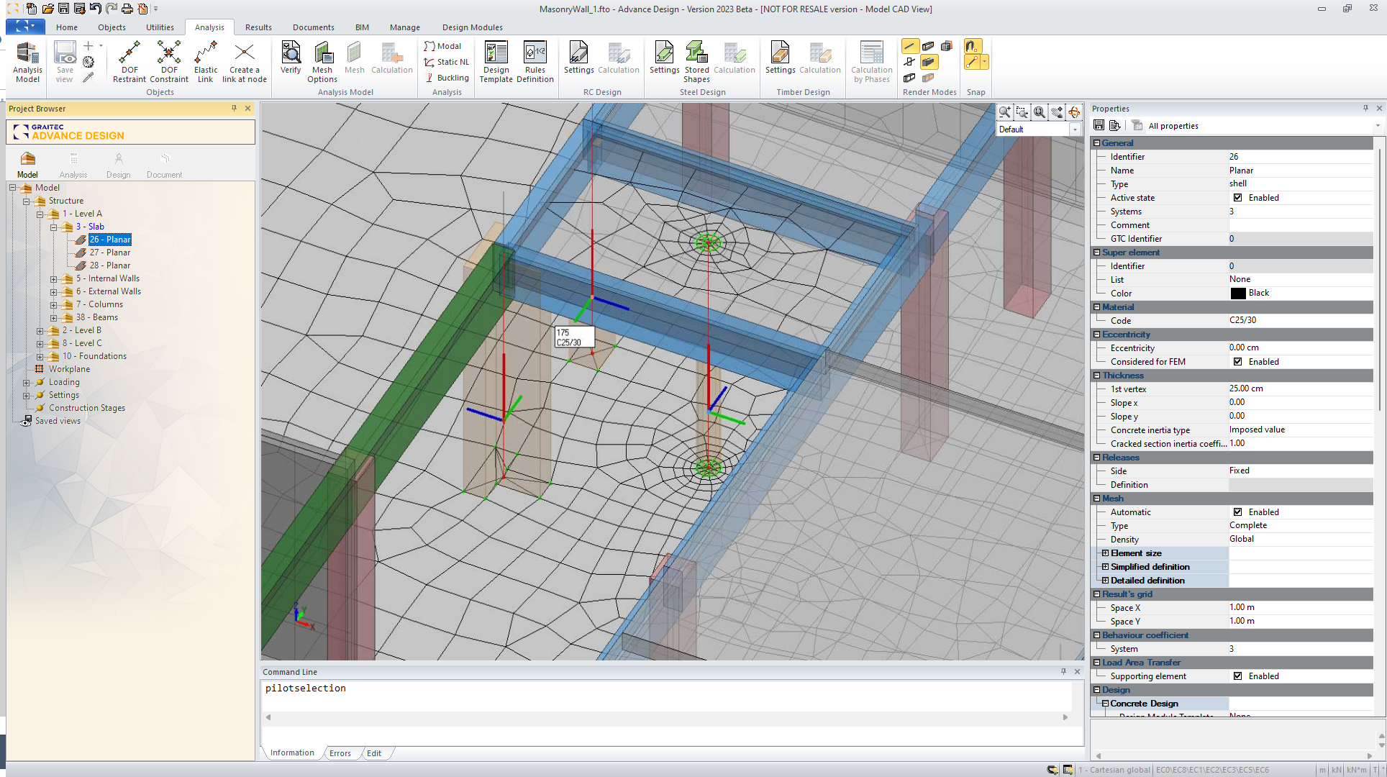Screen dimensions: 1387x777
Task: Toggle Supporting element Enabled checkbox
Action: click(x=1237, y=676)
